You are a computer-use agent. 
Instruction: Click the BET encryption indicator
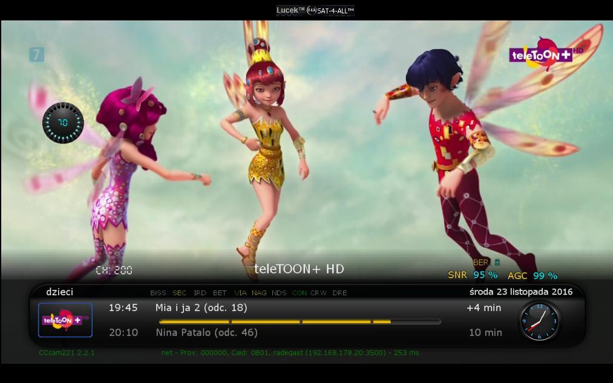click(220, 293)
